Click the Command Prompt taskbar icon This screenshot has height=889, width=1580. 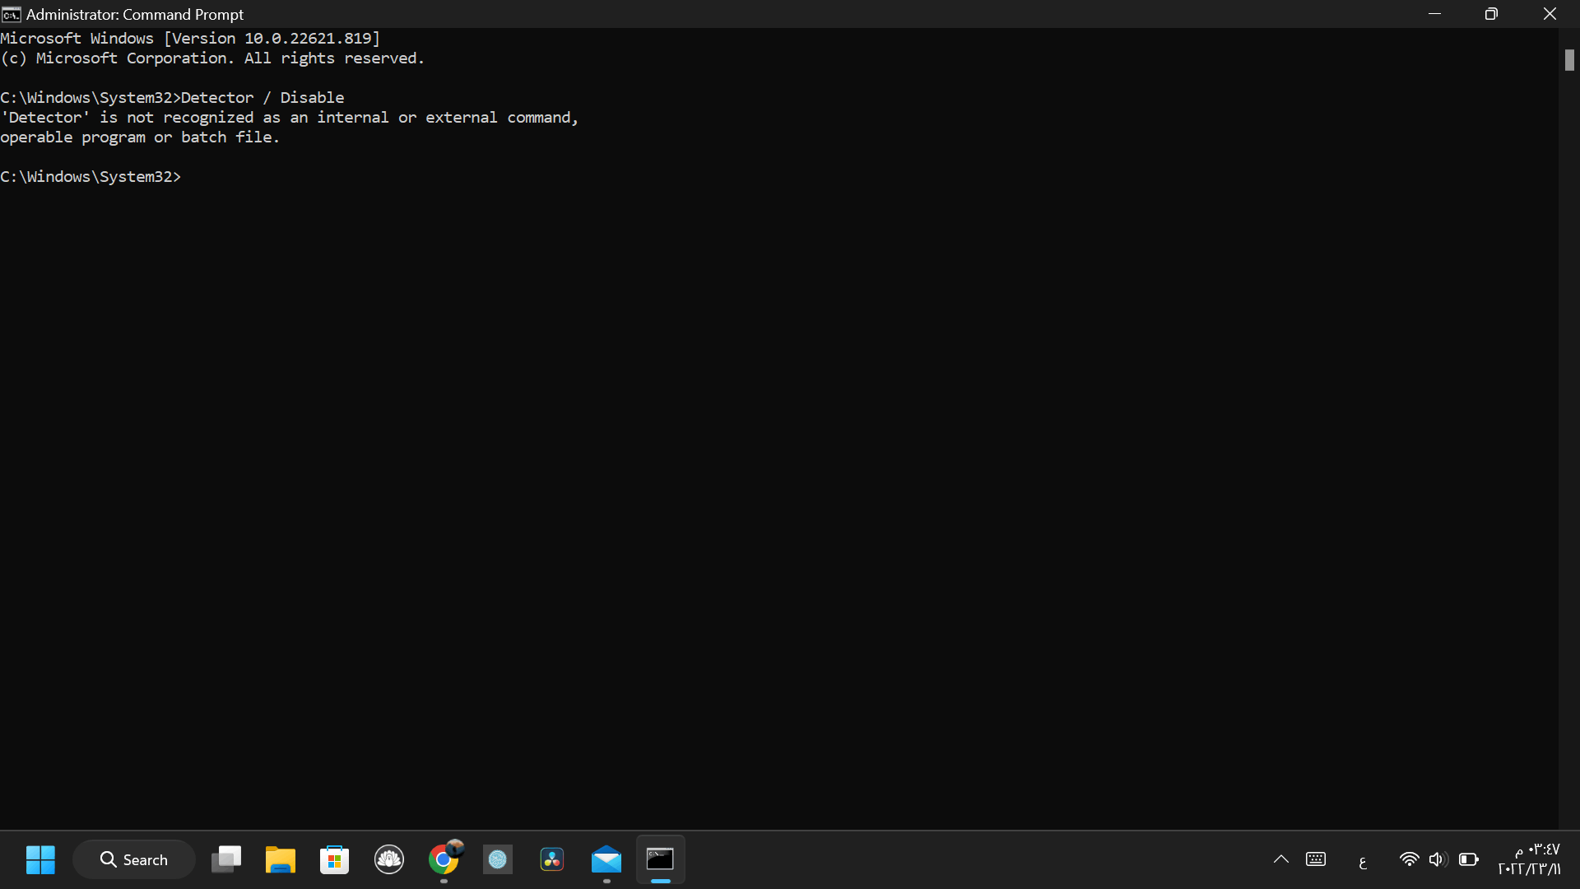coord(661,859)
